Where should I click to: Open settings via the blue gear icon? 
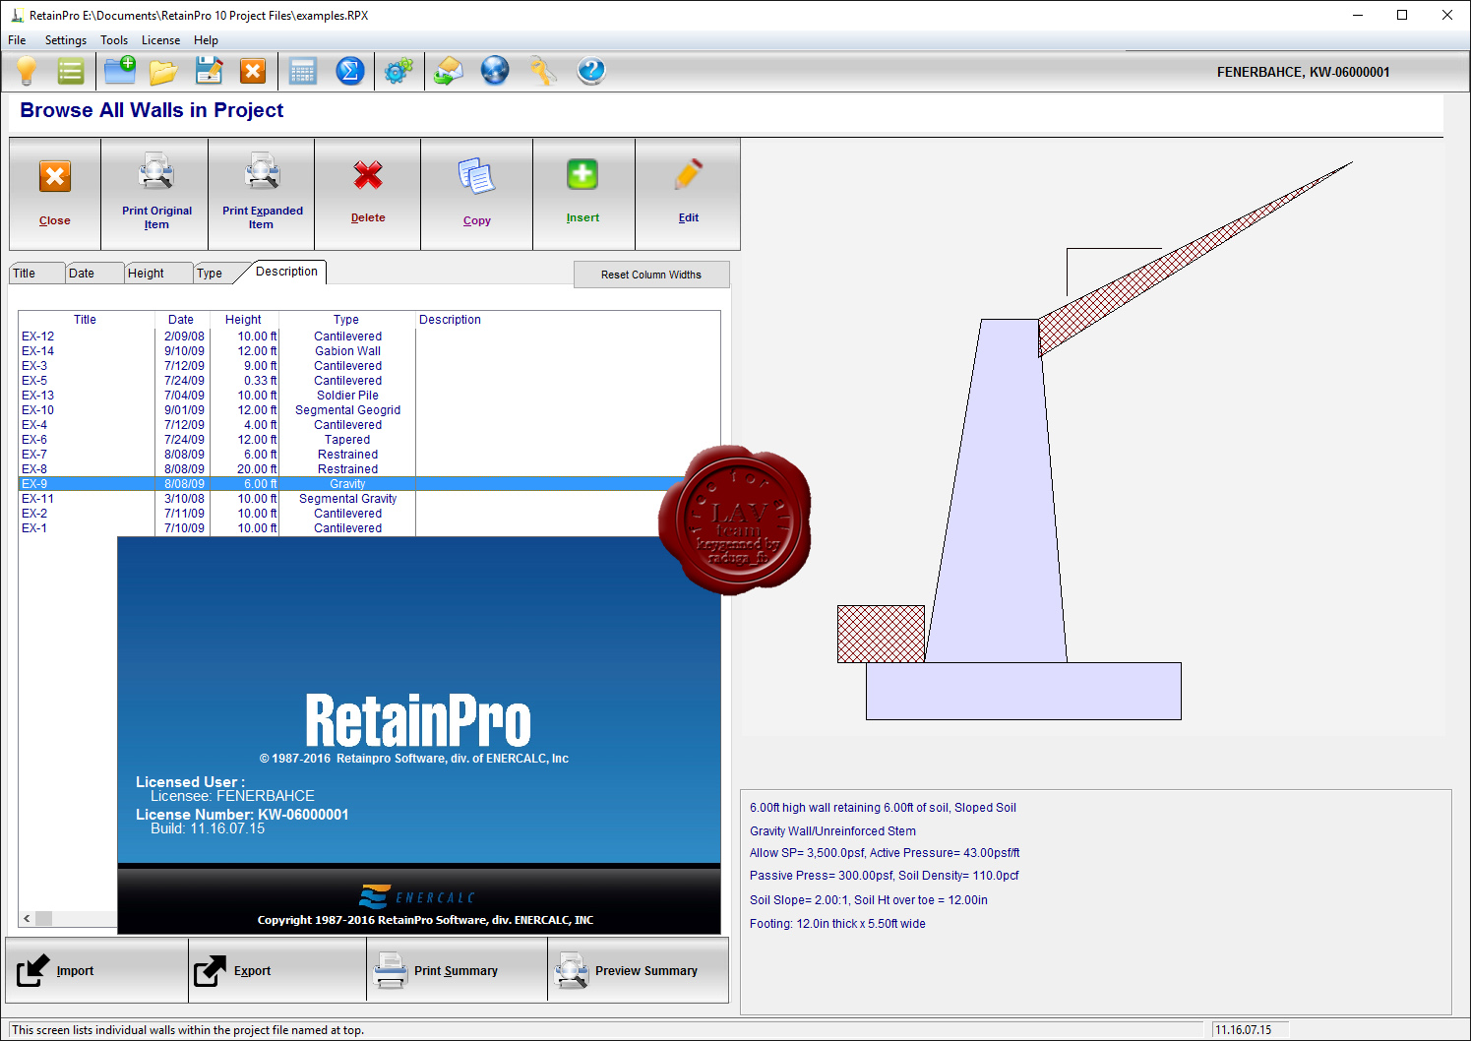click(x=398, y=71)
